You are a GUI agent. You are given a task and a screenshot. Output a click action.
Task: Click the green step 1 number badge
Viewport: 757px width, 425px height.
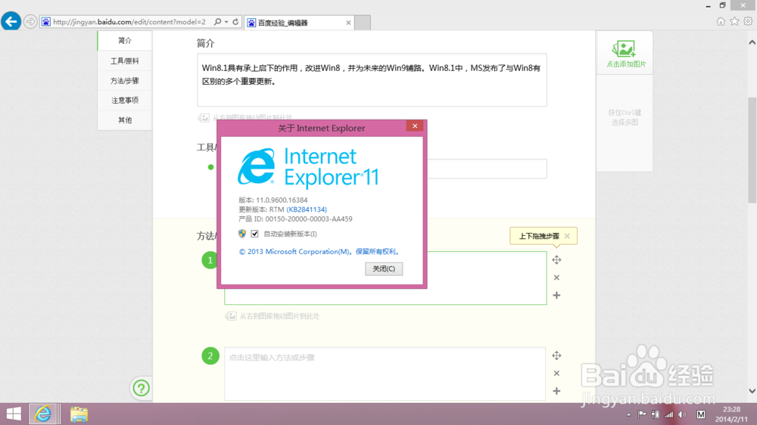coord(210,260)
